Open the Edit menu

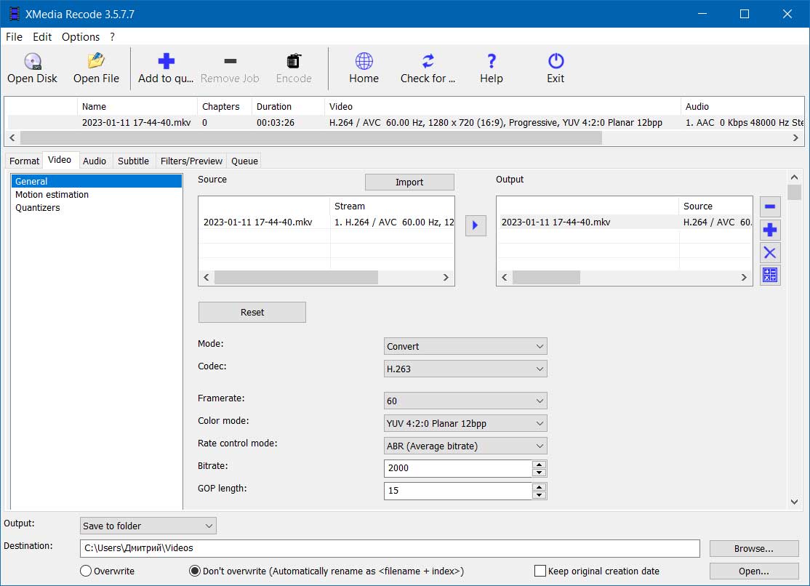[x=42, y=36]
